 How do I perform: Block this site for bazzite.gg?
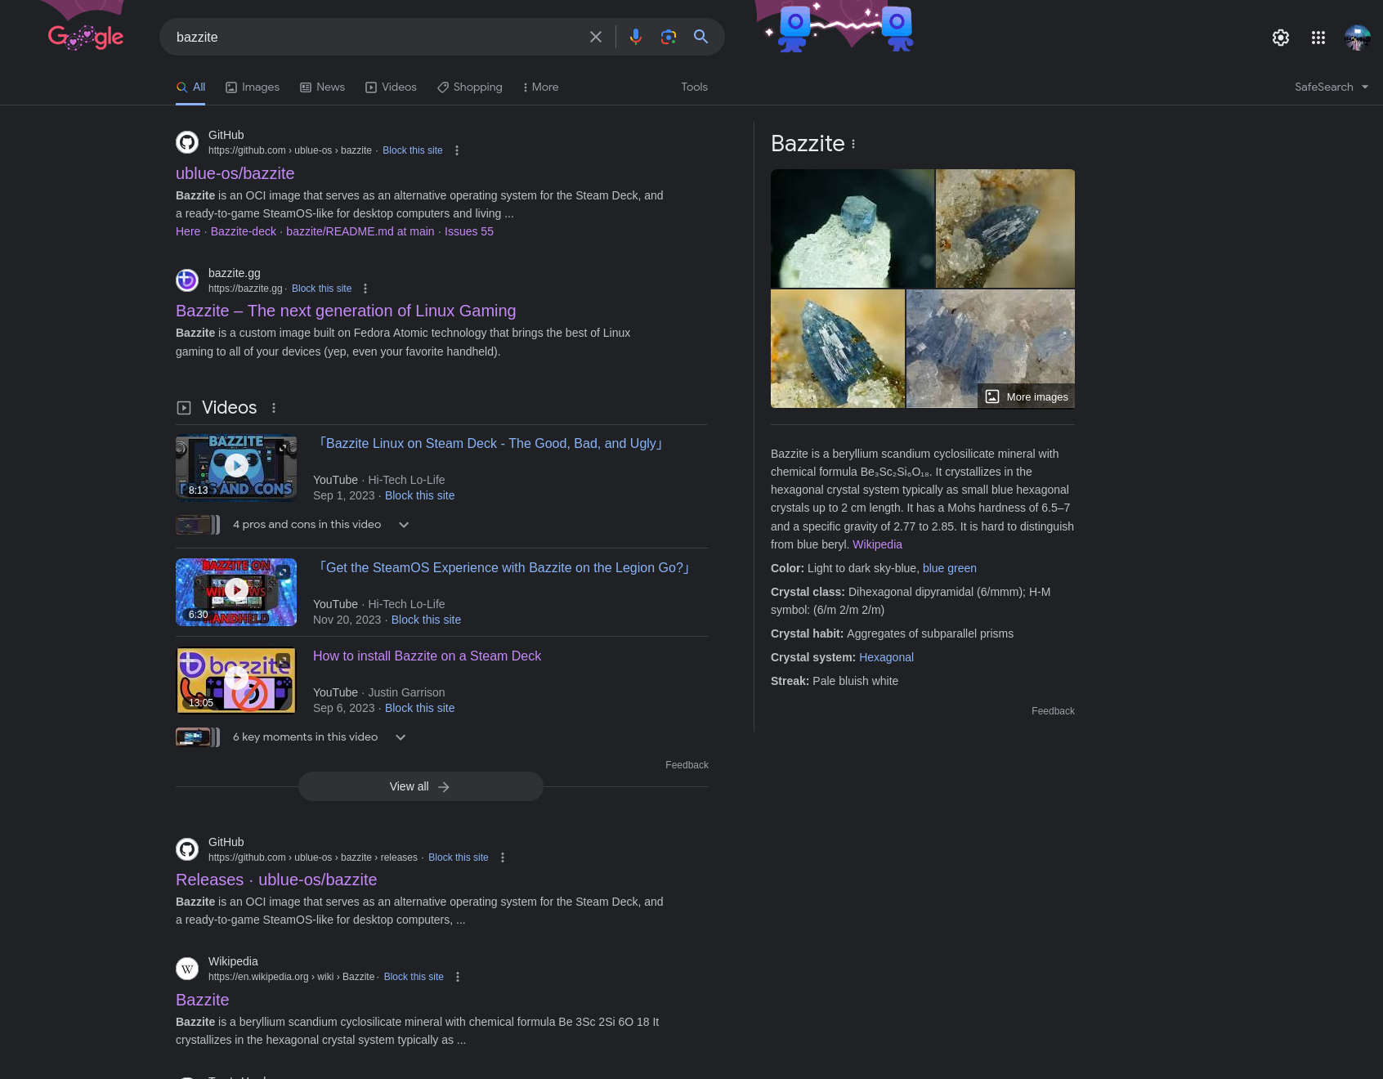322,289
